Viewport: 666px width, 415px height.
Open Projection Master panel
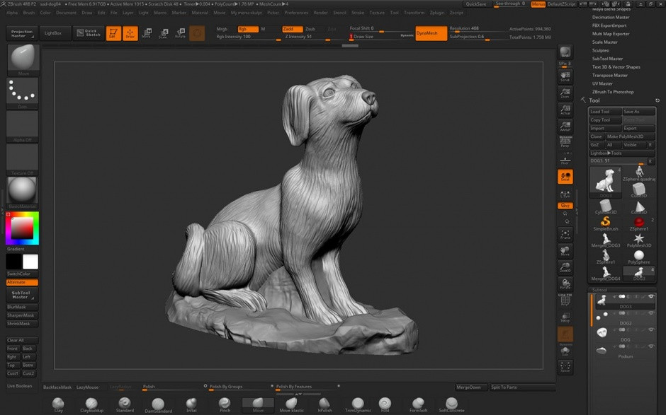coord(22,33)
